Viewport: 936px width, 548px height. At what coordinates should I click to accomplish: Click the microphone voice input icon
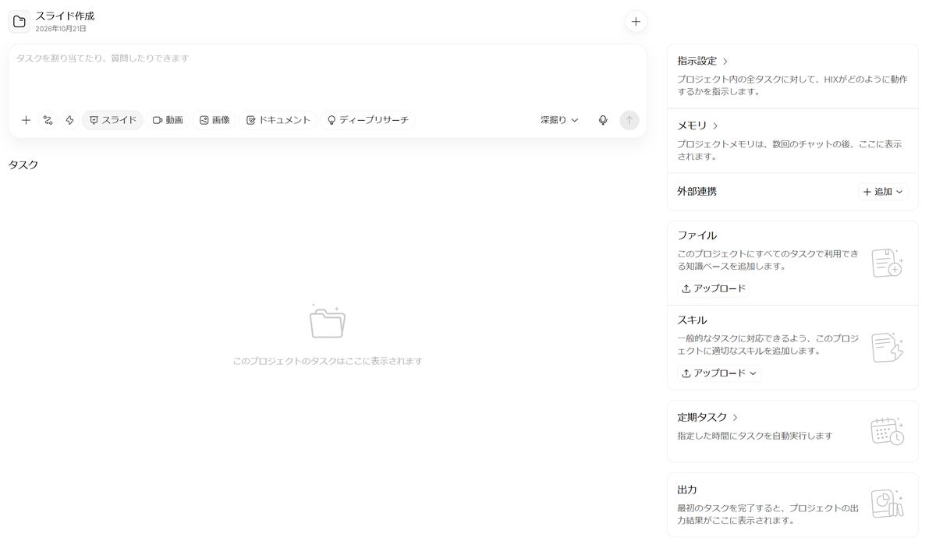coord(603,120)
